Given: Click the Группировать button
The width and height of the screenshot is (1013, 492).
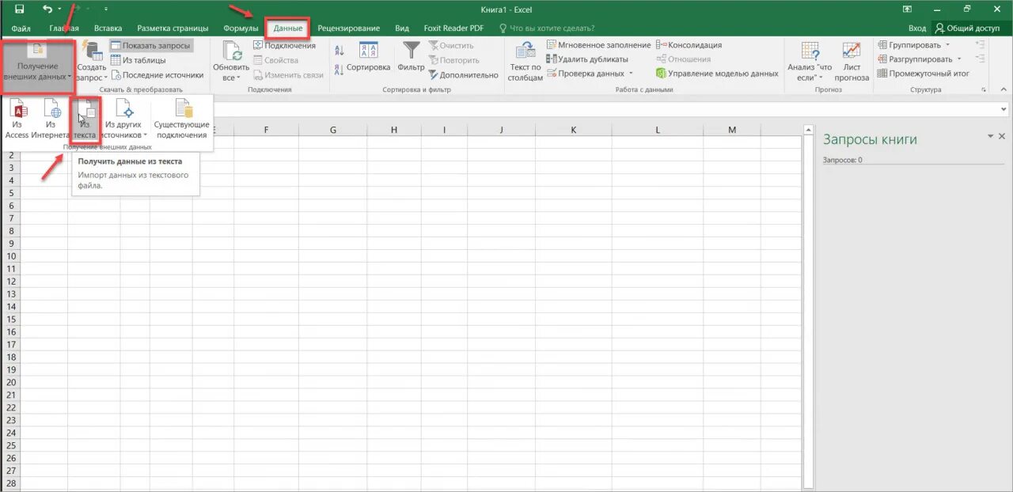Looking at the screenshot, I should pyautogui.click(x=909, y=46).
